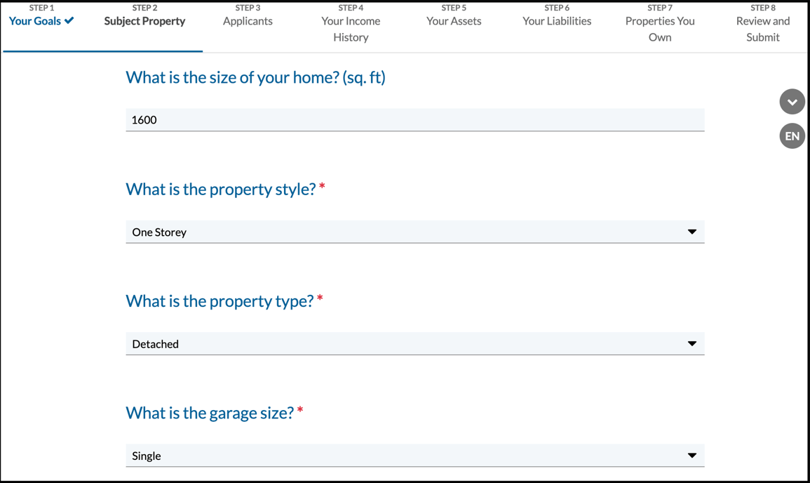Click the circular down-chevron scroll button
The height and width of the screenshot is (483, 810).
792,102
